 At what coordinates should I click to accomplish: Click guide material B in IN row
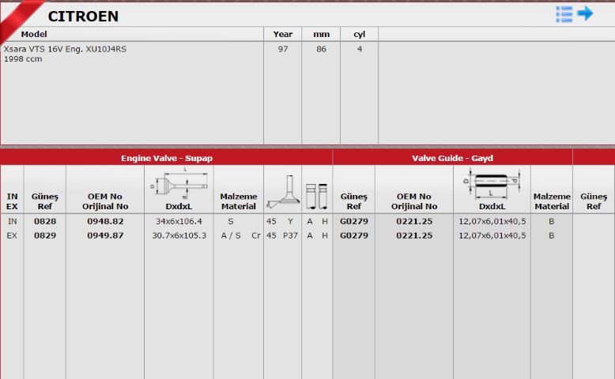click(x=552, y=221)
